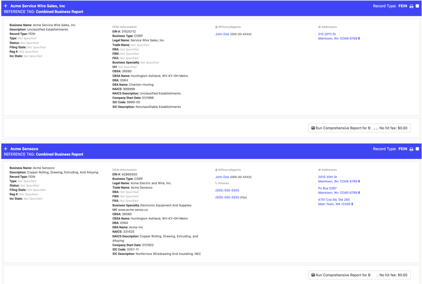Click the Acme Service Wire Sales blue header bar
The height and width of the screenshot is (284, 422).
pos(200,9)
